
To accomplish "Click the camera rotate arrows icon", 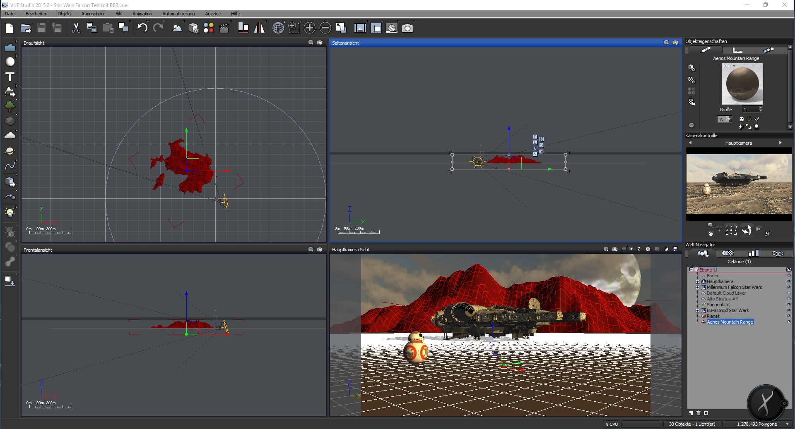I will [x=746, y=230].
